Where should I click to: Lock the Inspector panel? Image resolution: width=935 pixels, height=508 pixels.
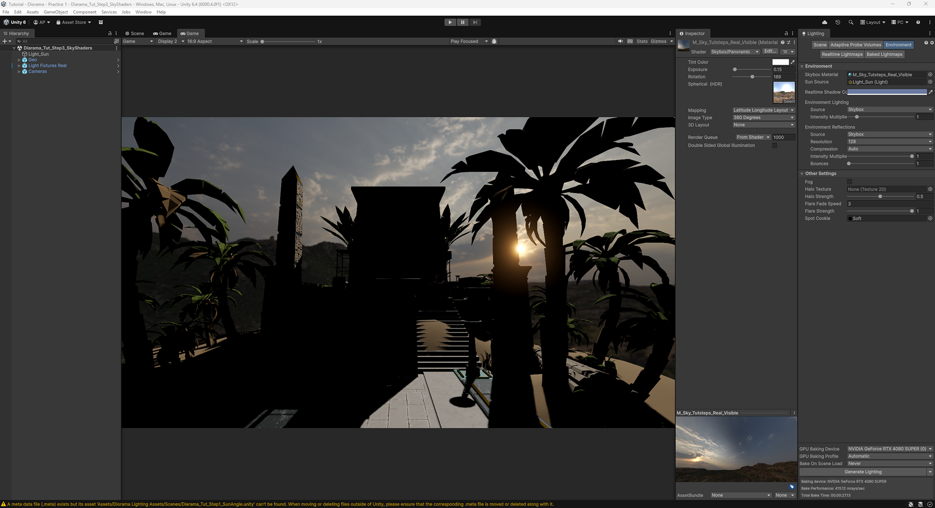[786, 34]
